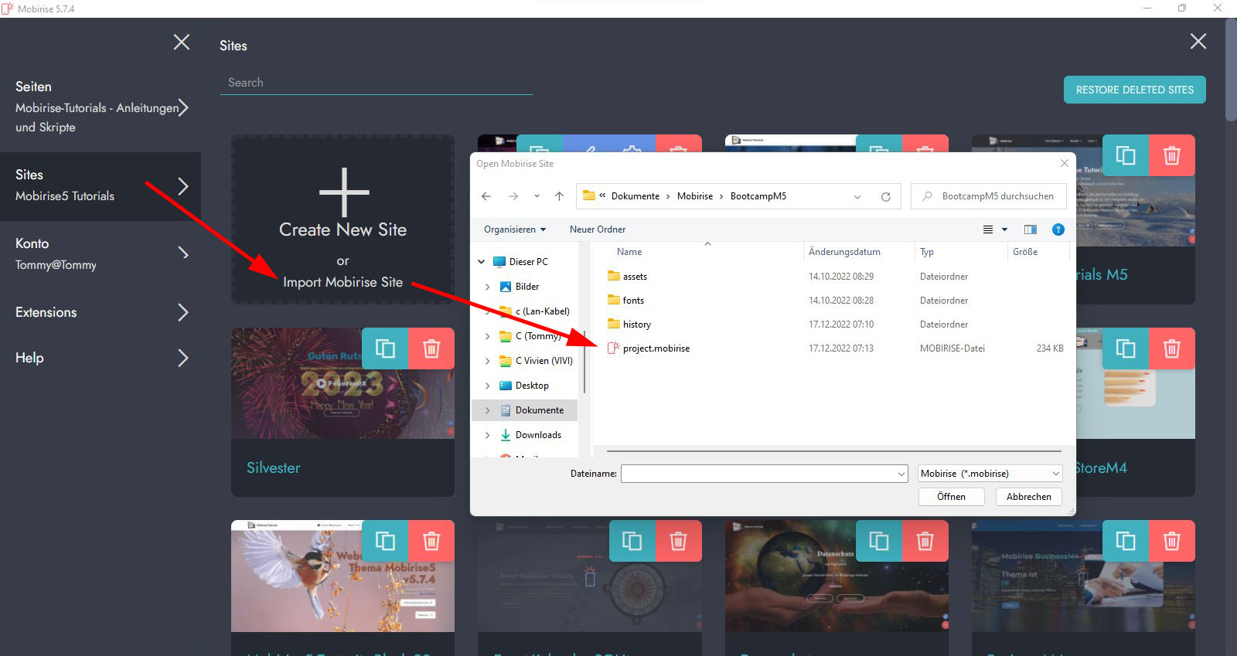Viewport: 1237px width, 656px height.
Task: Delete the bird thumbnail site
Action: point(431,541)
